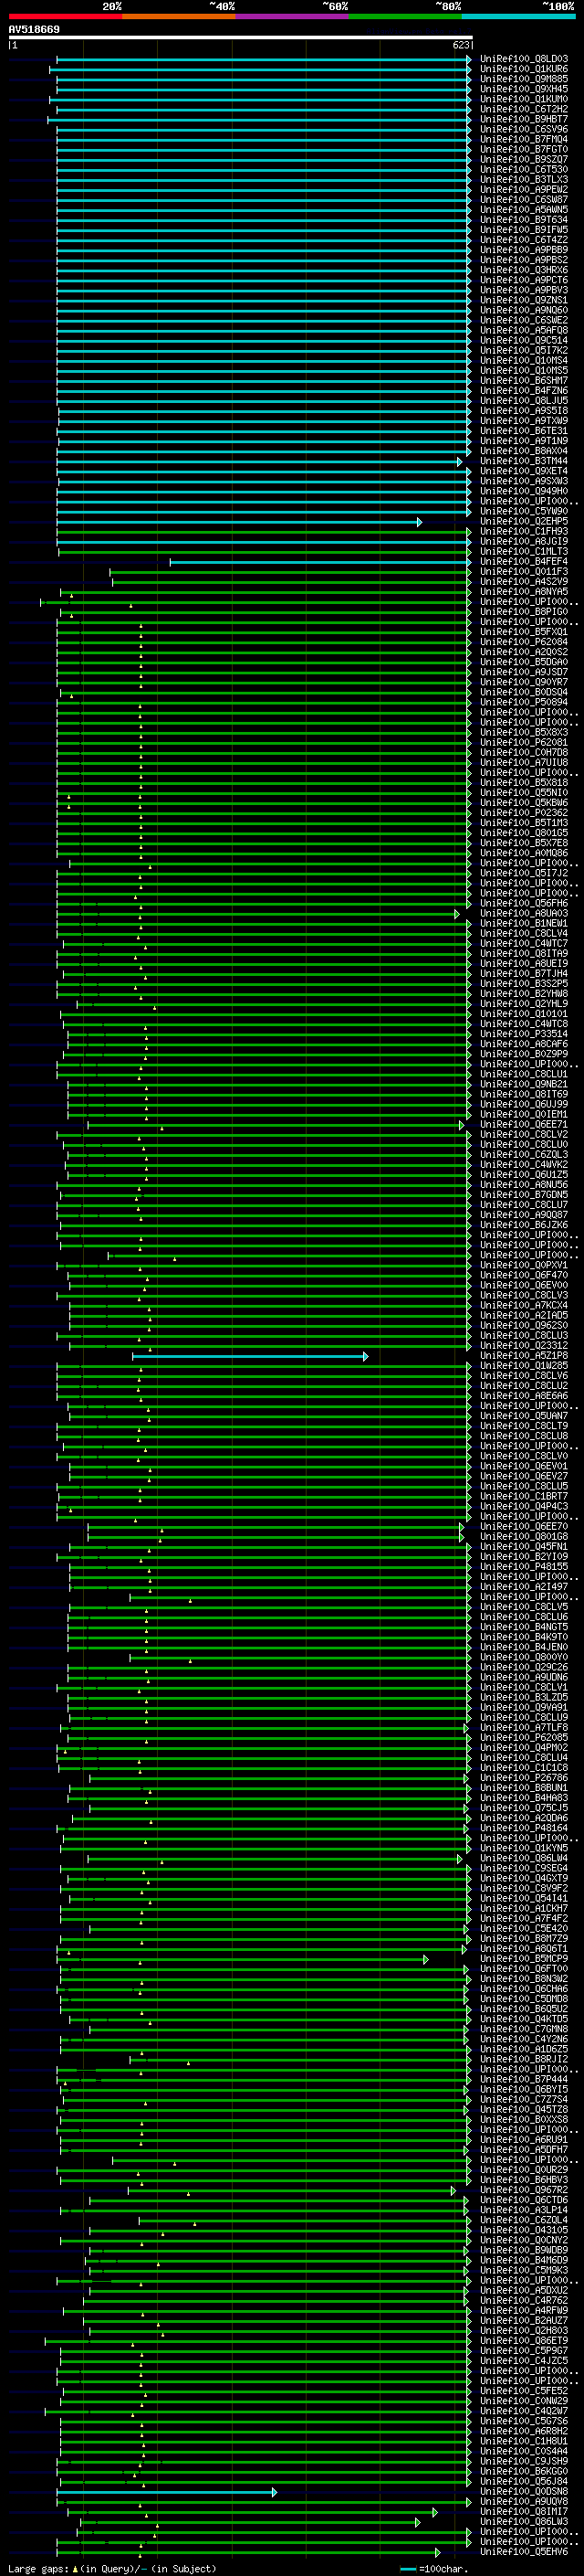Click hit label UniRef100_P48155
Viewport: 584px width, 2576px height.
(x=523, y=1566)
